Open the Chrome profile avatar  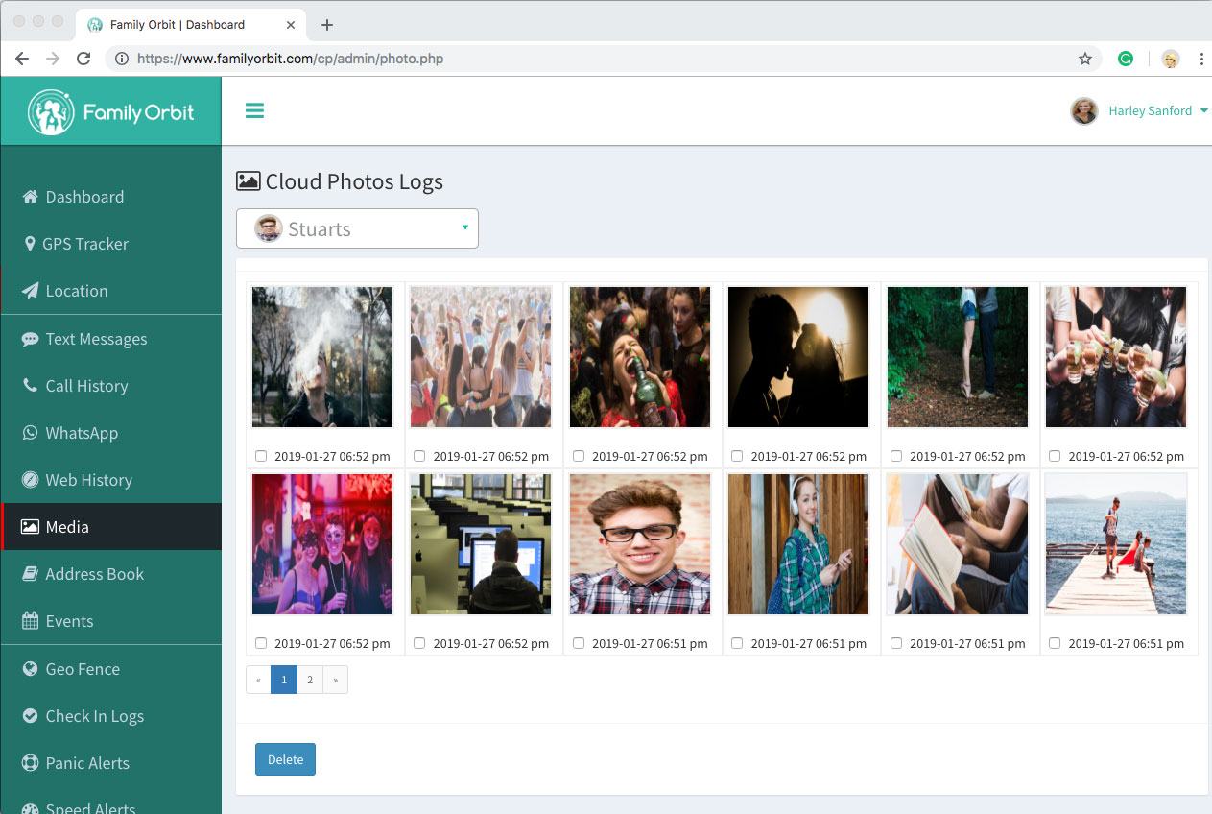click(1171, 59)
